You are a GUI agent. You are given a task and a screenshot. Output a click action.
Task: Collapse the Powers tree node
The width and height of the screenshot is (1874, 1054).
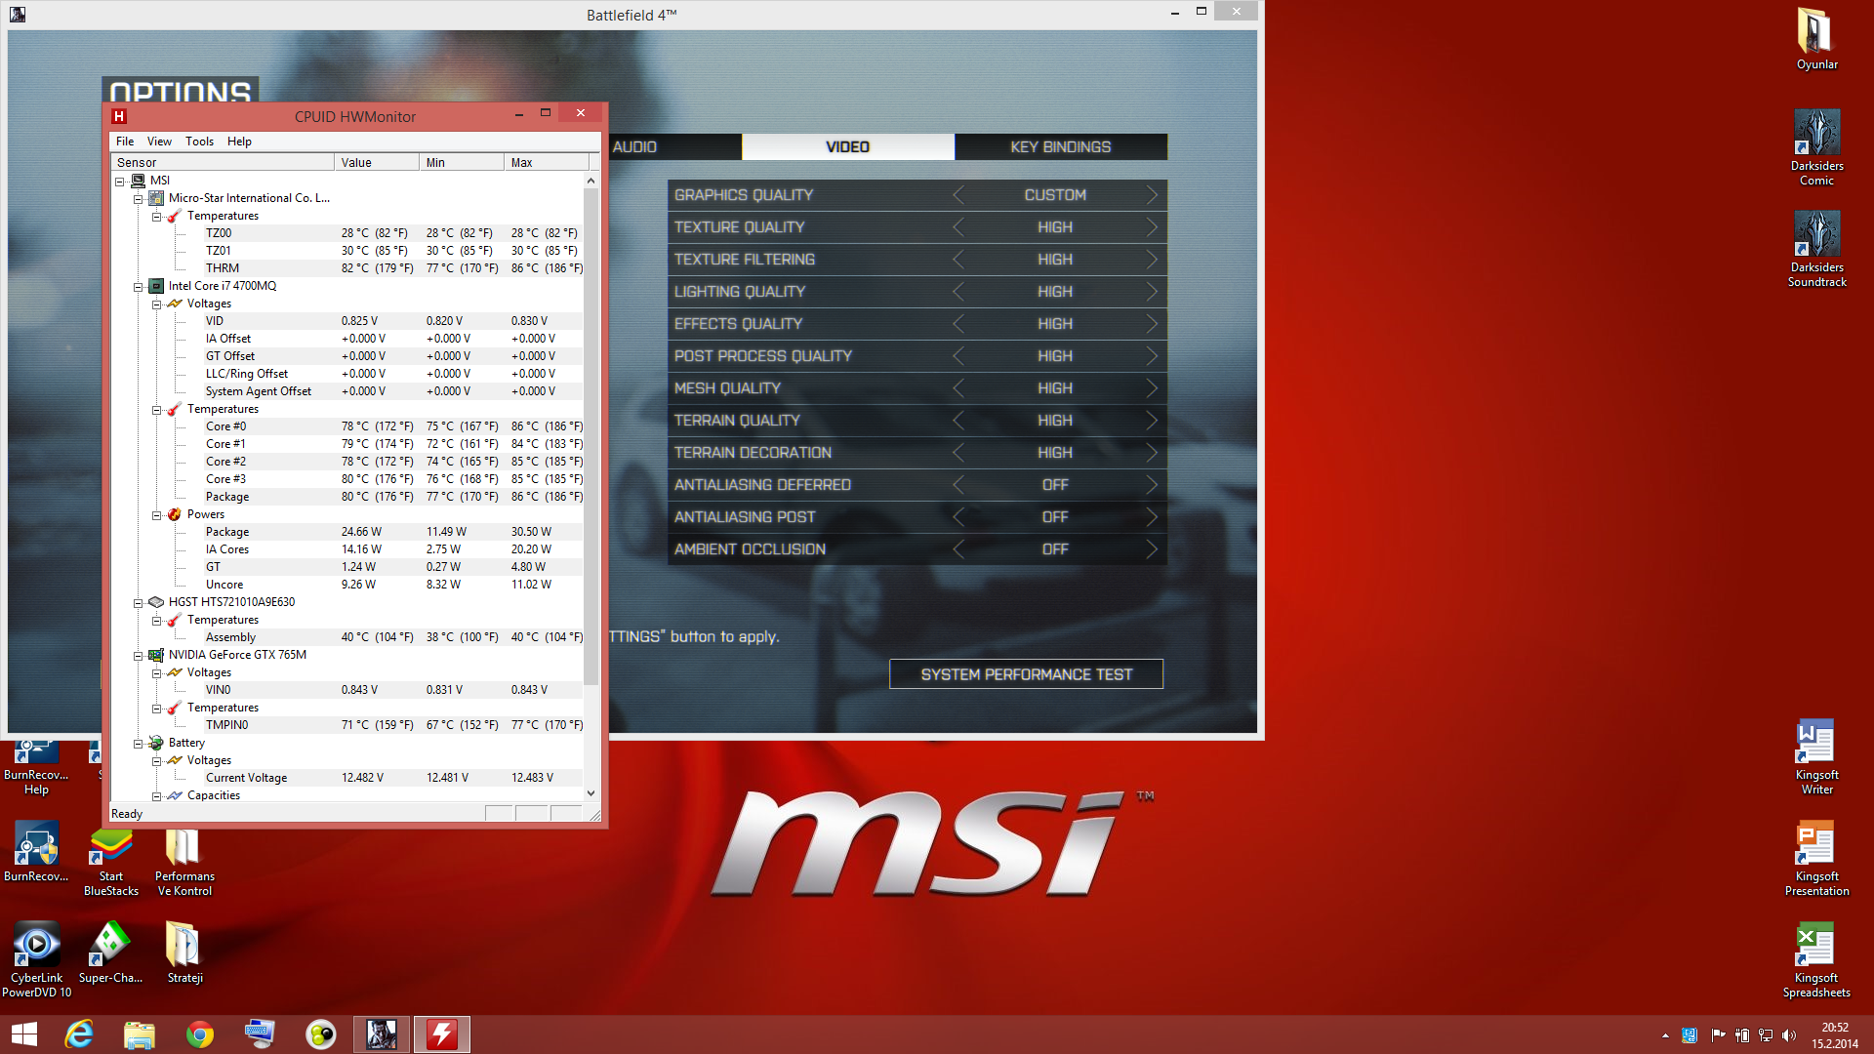(x=157, y=514)
